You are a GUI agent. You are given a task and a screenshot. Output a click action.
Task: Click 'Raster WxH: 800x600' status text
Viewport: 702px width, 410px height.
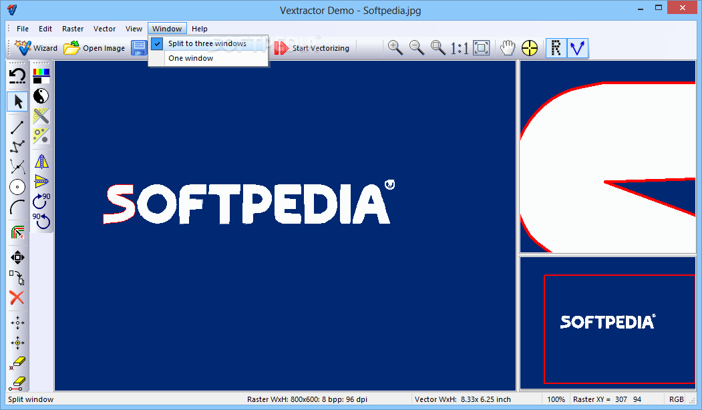tap(307, 399)
